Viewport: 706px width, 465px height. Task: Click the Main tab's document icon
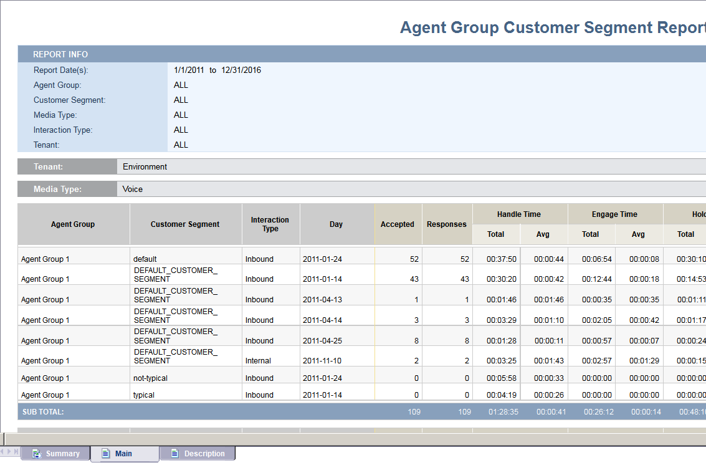(105, 453)
